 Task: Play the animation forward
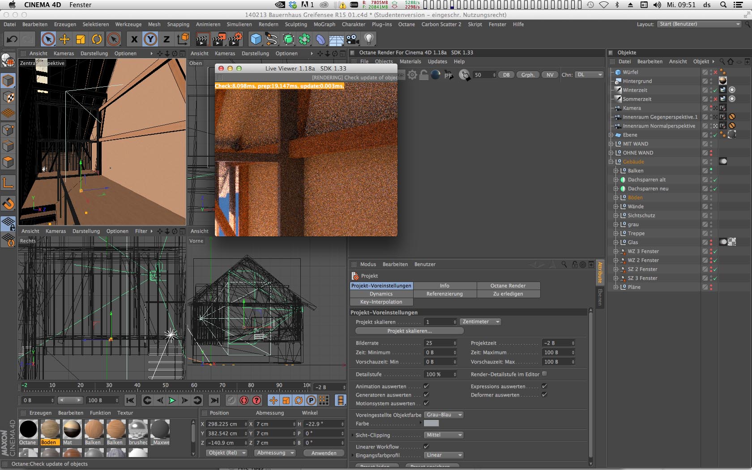pyautogui.click(x=172, y=400)
